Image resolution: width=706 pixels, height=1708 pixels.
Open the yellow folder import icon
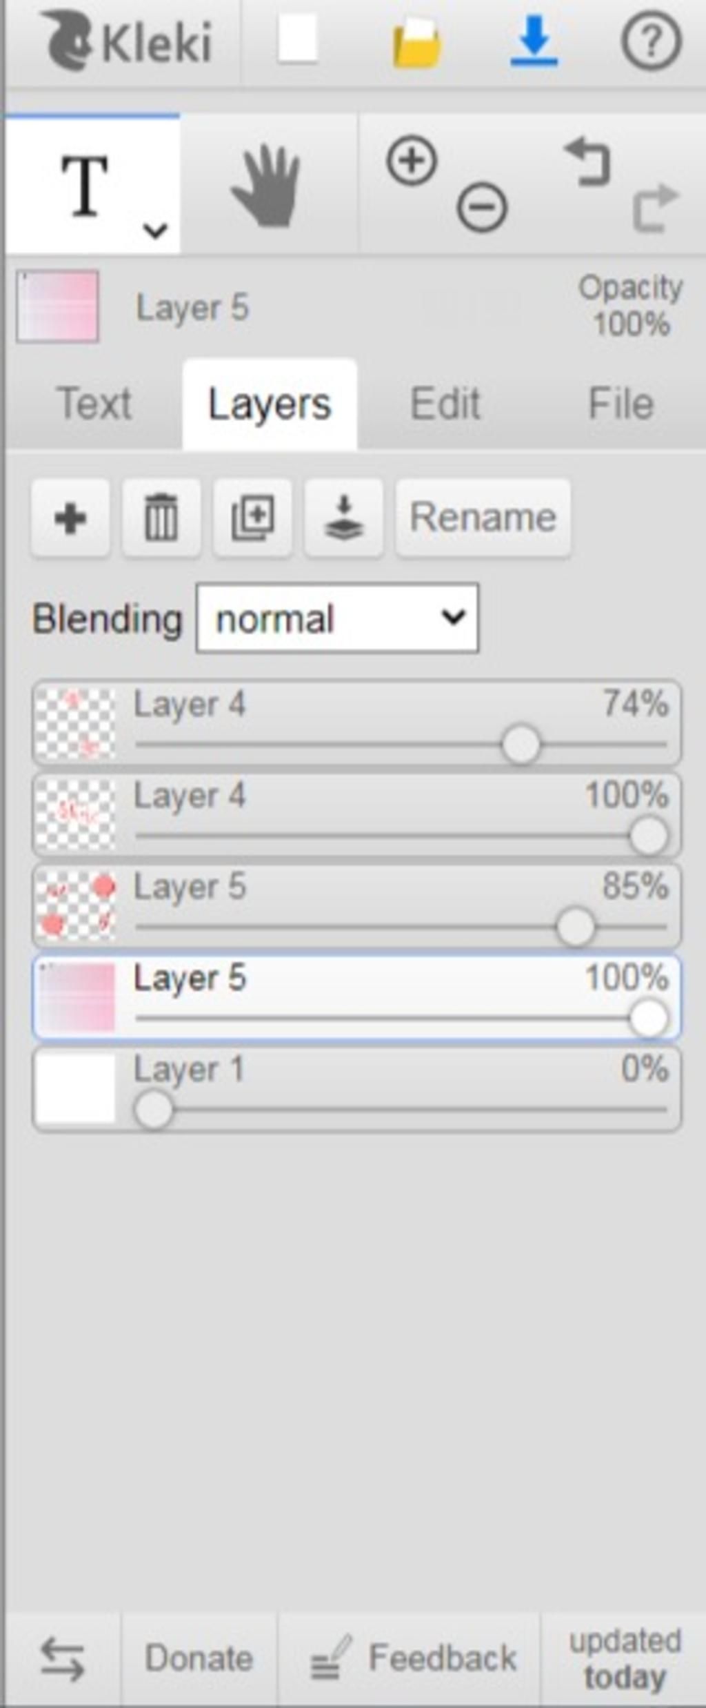416,43
